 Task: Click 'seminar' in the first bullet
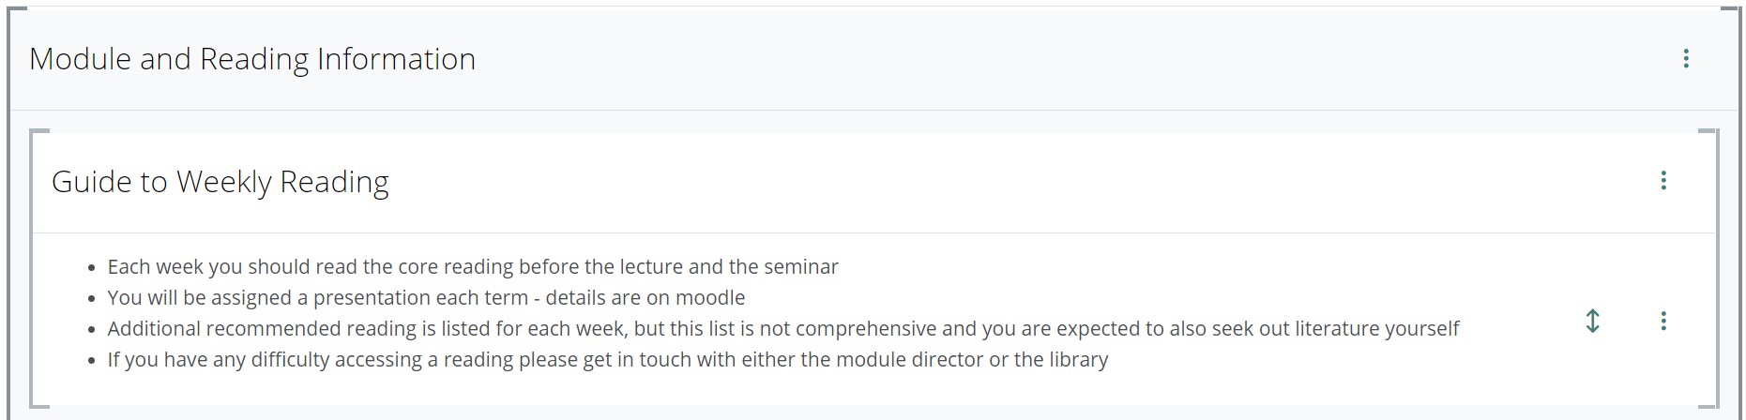pos(801,267)
